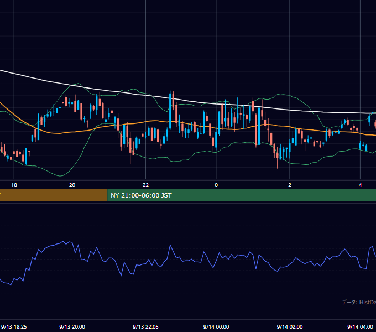Click the 9/13 22:05 date label

[145, 326]
